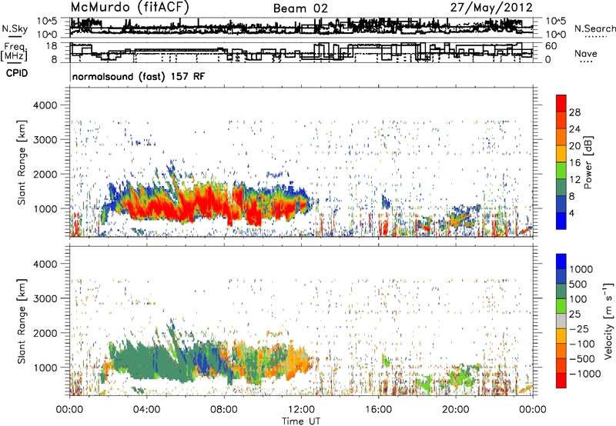This screenshot has width=616, height=426.
Task: Click the 'Nave' legend label
Action: point(585,53)
